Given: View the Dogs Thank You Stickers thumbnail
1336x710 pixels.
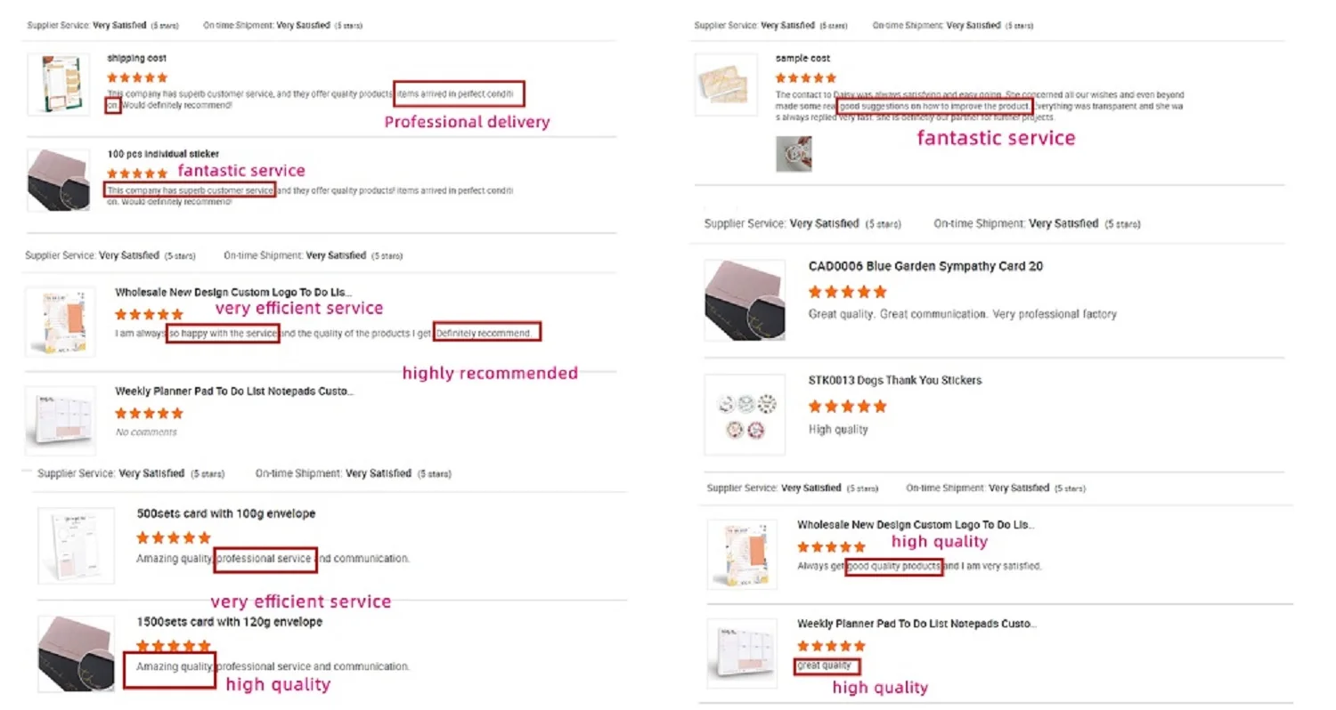Looking at the screenshot, I should [x=745, y=415].
